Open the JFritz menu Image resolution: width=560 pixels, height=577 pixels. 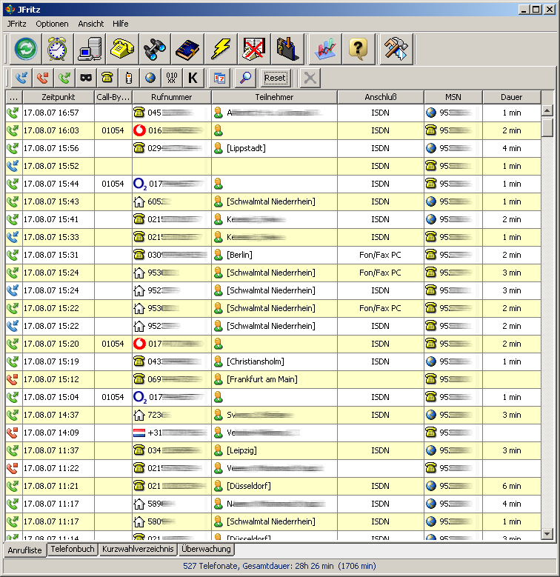[x=16, y=24]
